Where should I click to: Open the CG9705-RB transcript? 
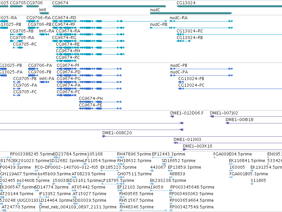point(22,31)
